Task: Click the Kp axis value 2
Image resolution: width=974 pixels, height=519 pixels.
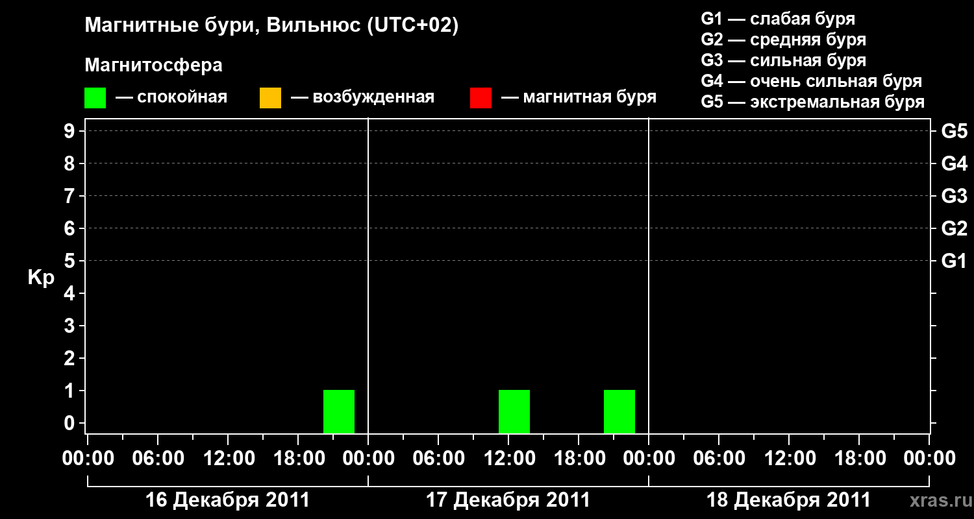Action: [x=71, y=358]
